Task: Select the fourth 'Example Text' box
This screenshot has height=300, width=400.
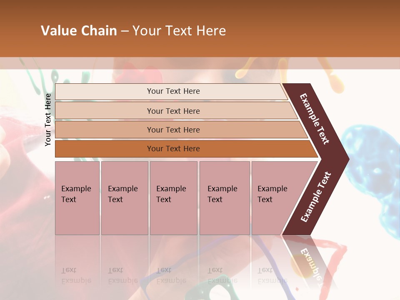Action: click(x=224, y=198)
